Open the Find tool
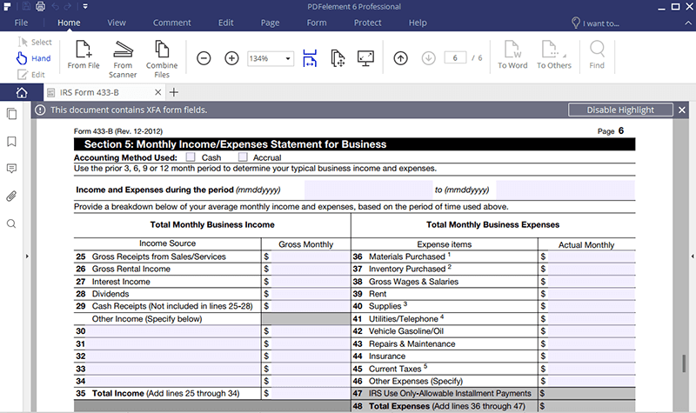 click(x=597, y=55)
